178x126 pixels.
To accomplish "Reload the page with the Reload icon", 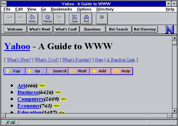I will tap(48, 18).
